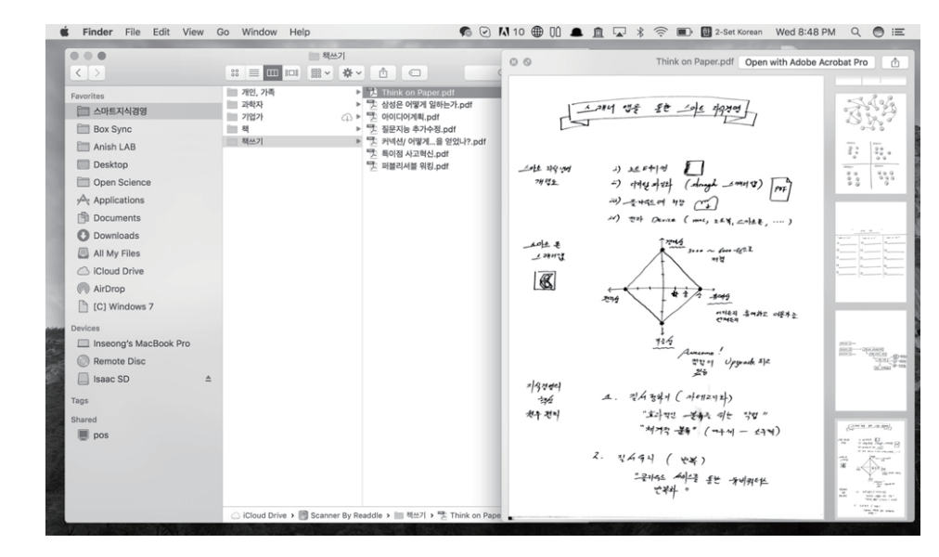Screen dimensions: 939x557
Task: Open the 2-Set Korean input source menu
Action: (732, 32)
